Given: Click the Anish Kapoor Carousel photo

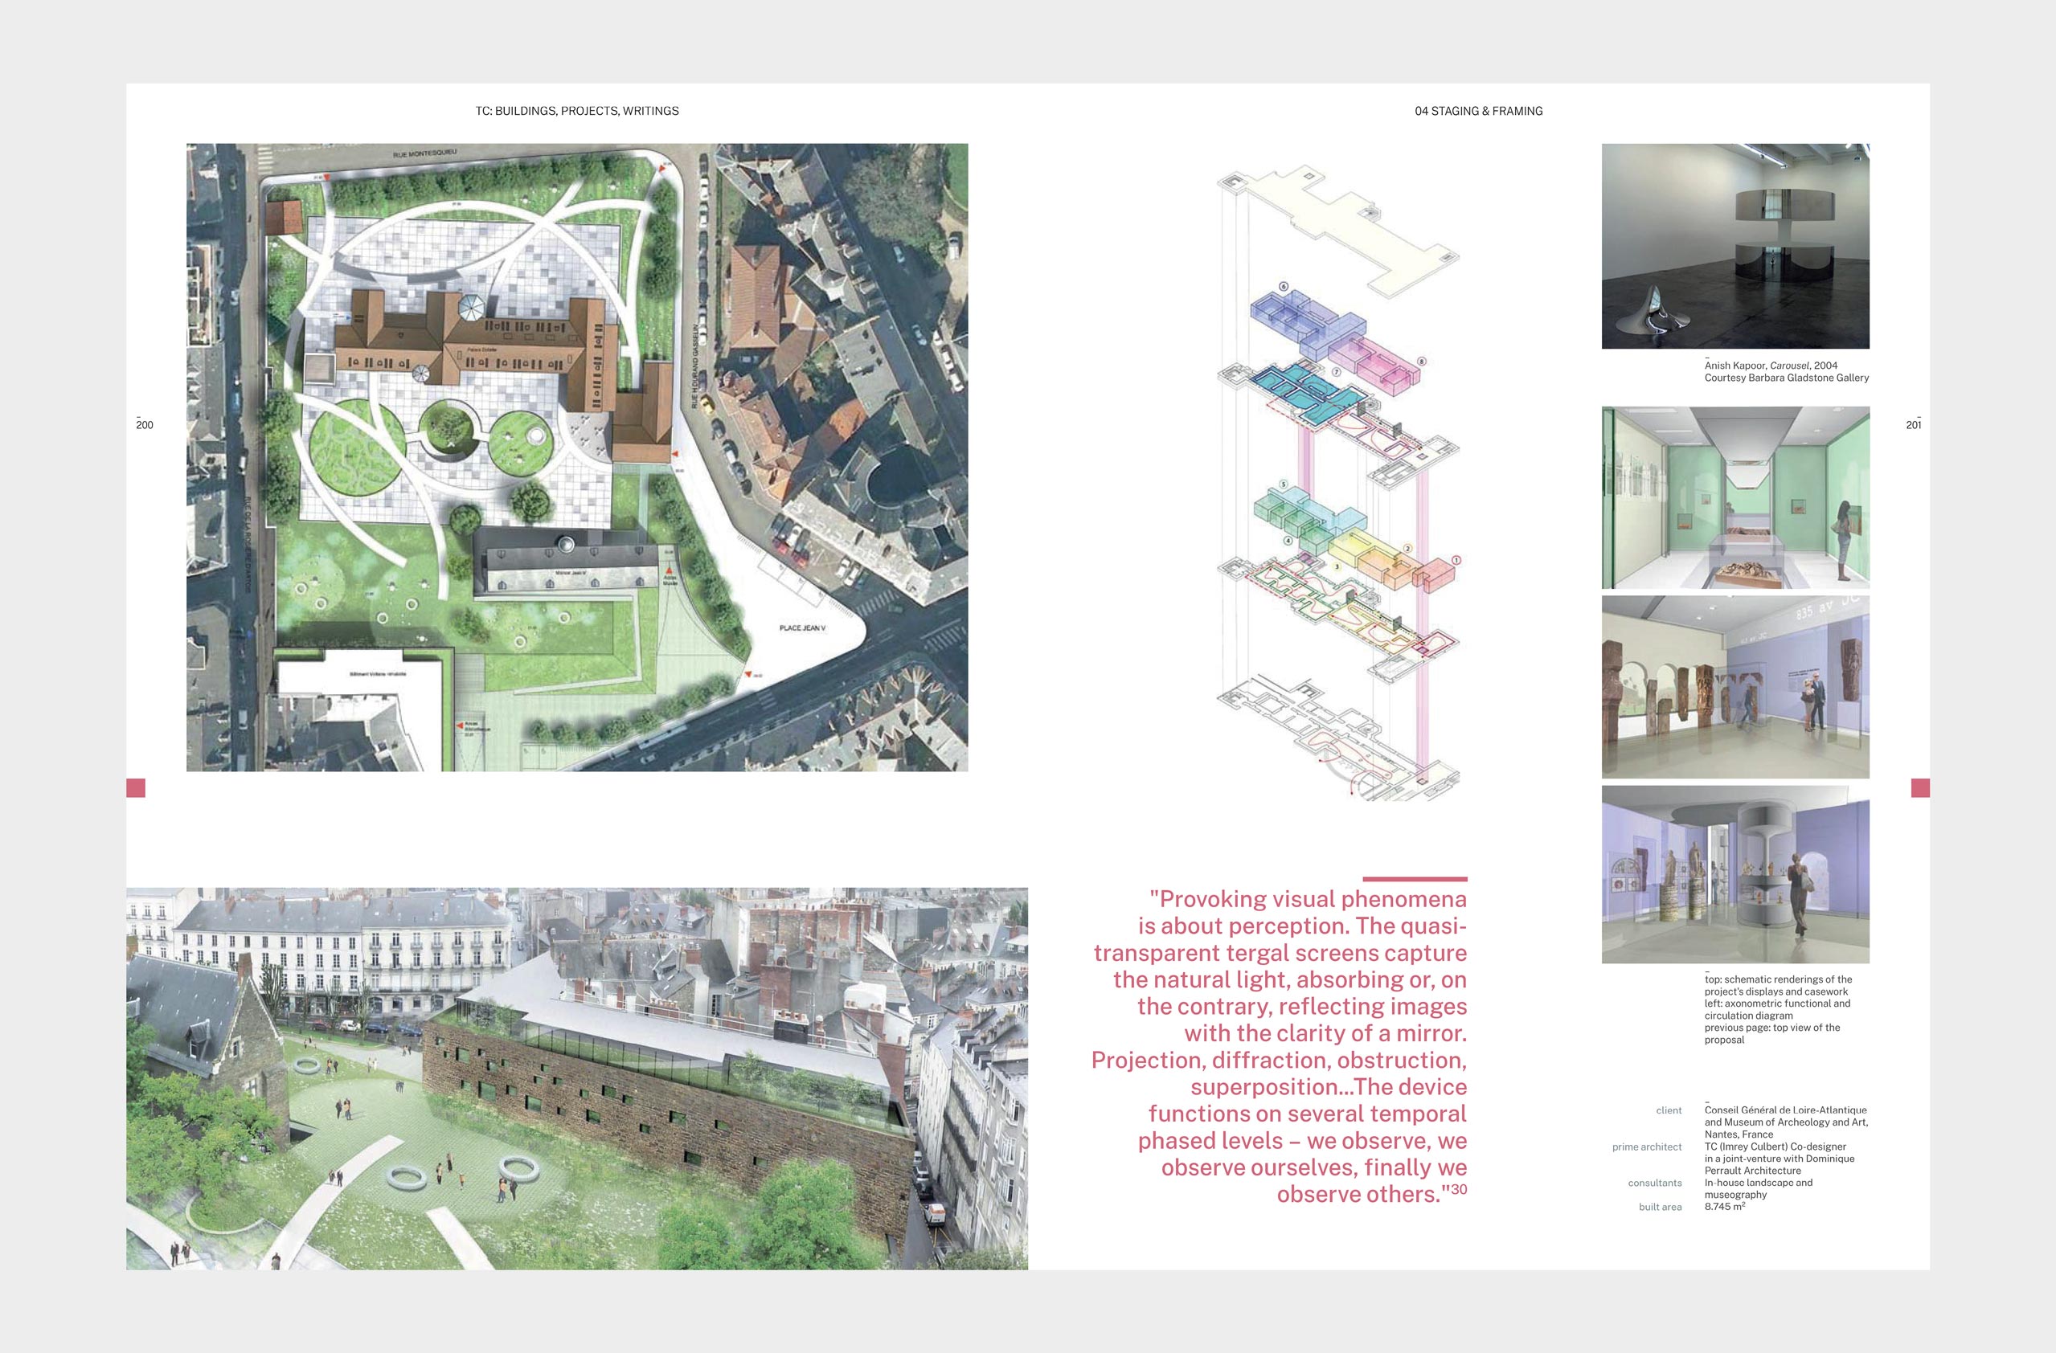Looking at the screenshot, I should click(x=1734, y=246).
